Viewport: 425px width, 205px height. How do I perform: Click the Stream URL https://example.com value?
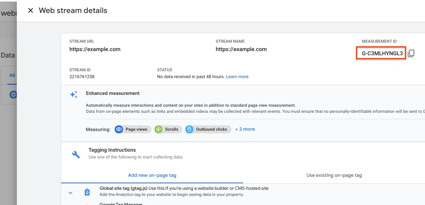(x=95, y=49)
